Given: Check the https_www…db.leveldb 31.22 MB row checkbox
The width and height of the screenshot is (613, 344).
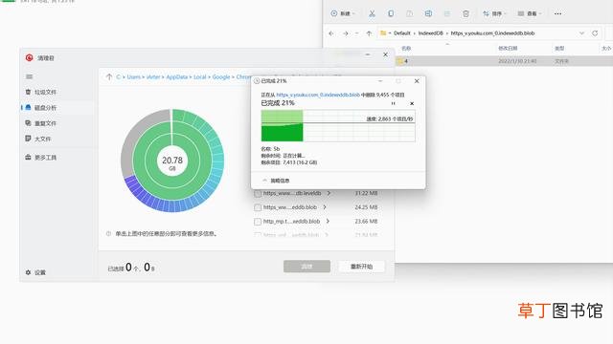Looking at the screenshot, I should [x=258, y=194].
